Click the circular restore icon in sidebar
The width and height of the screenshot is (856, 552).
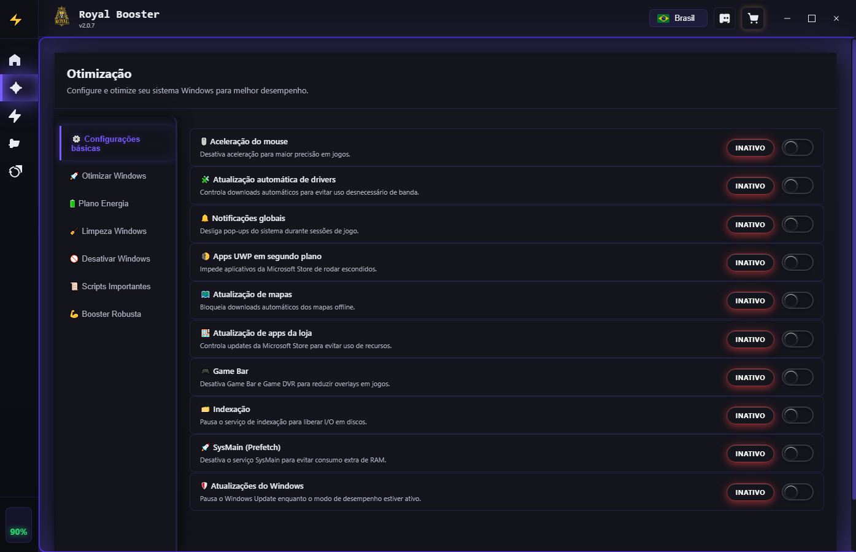pyautogui.click(x=15, y=171)
